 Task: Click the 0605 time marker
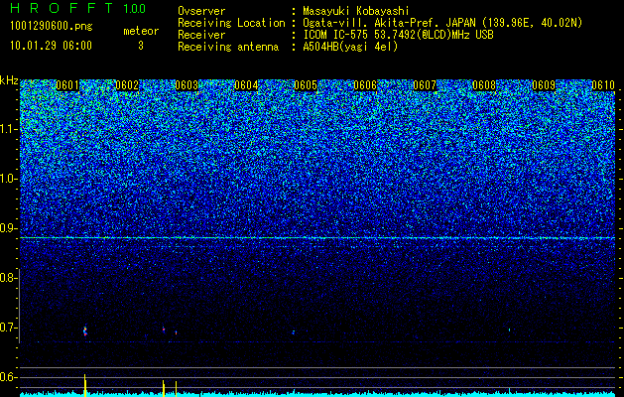[306, 85]
